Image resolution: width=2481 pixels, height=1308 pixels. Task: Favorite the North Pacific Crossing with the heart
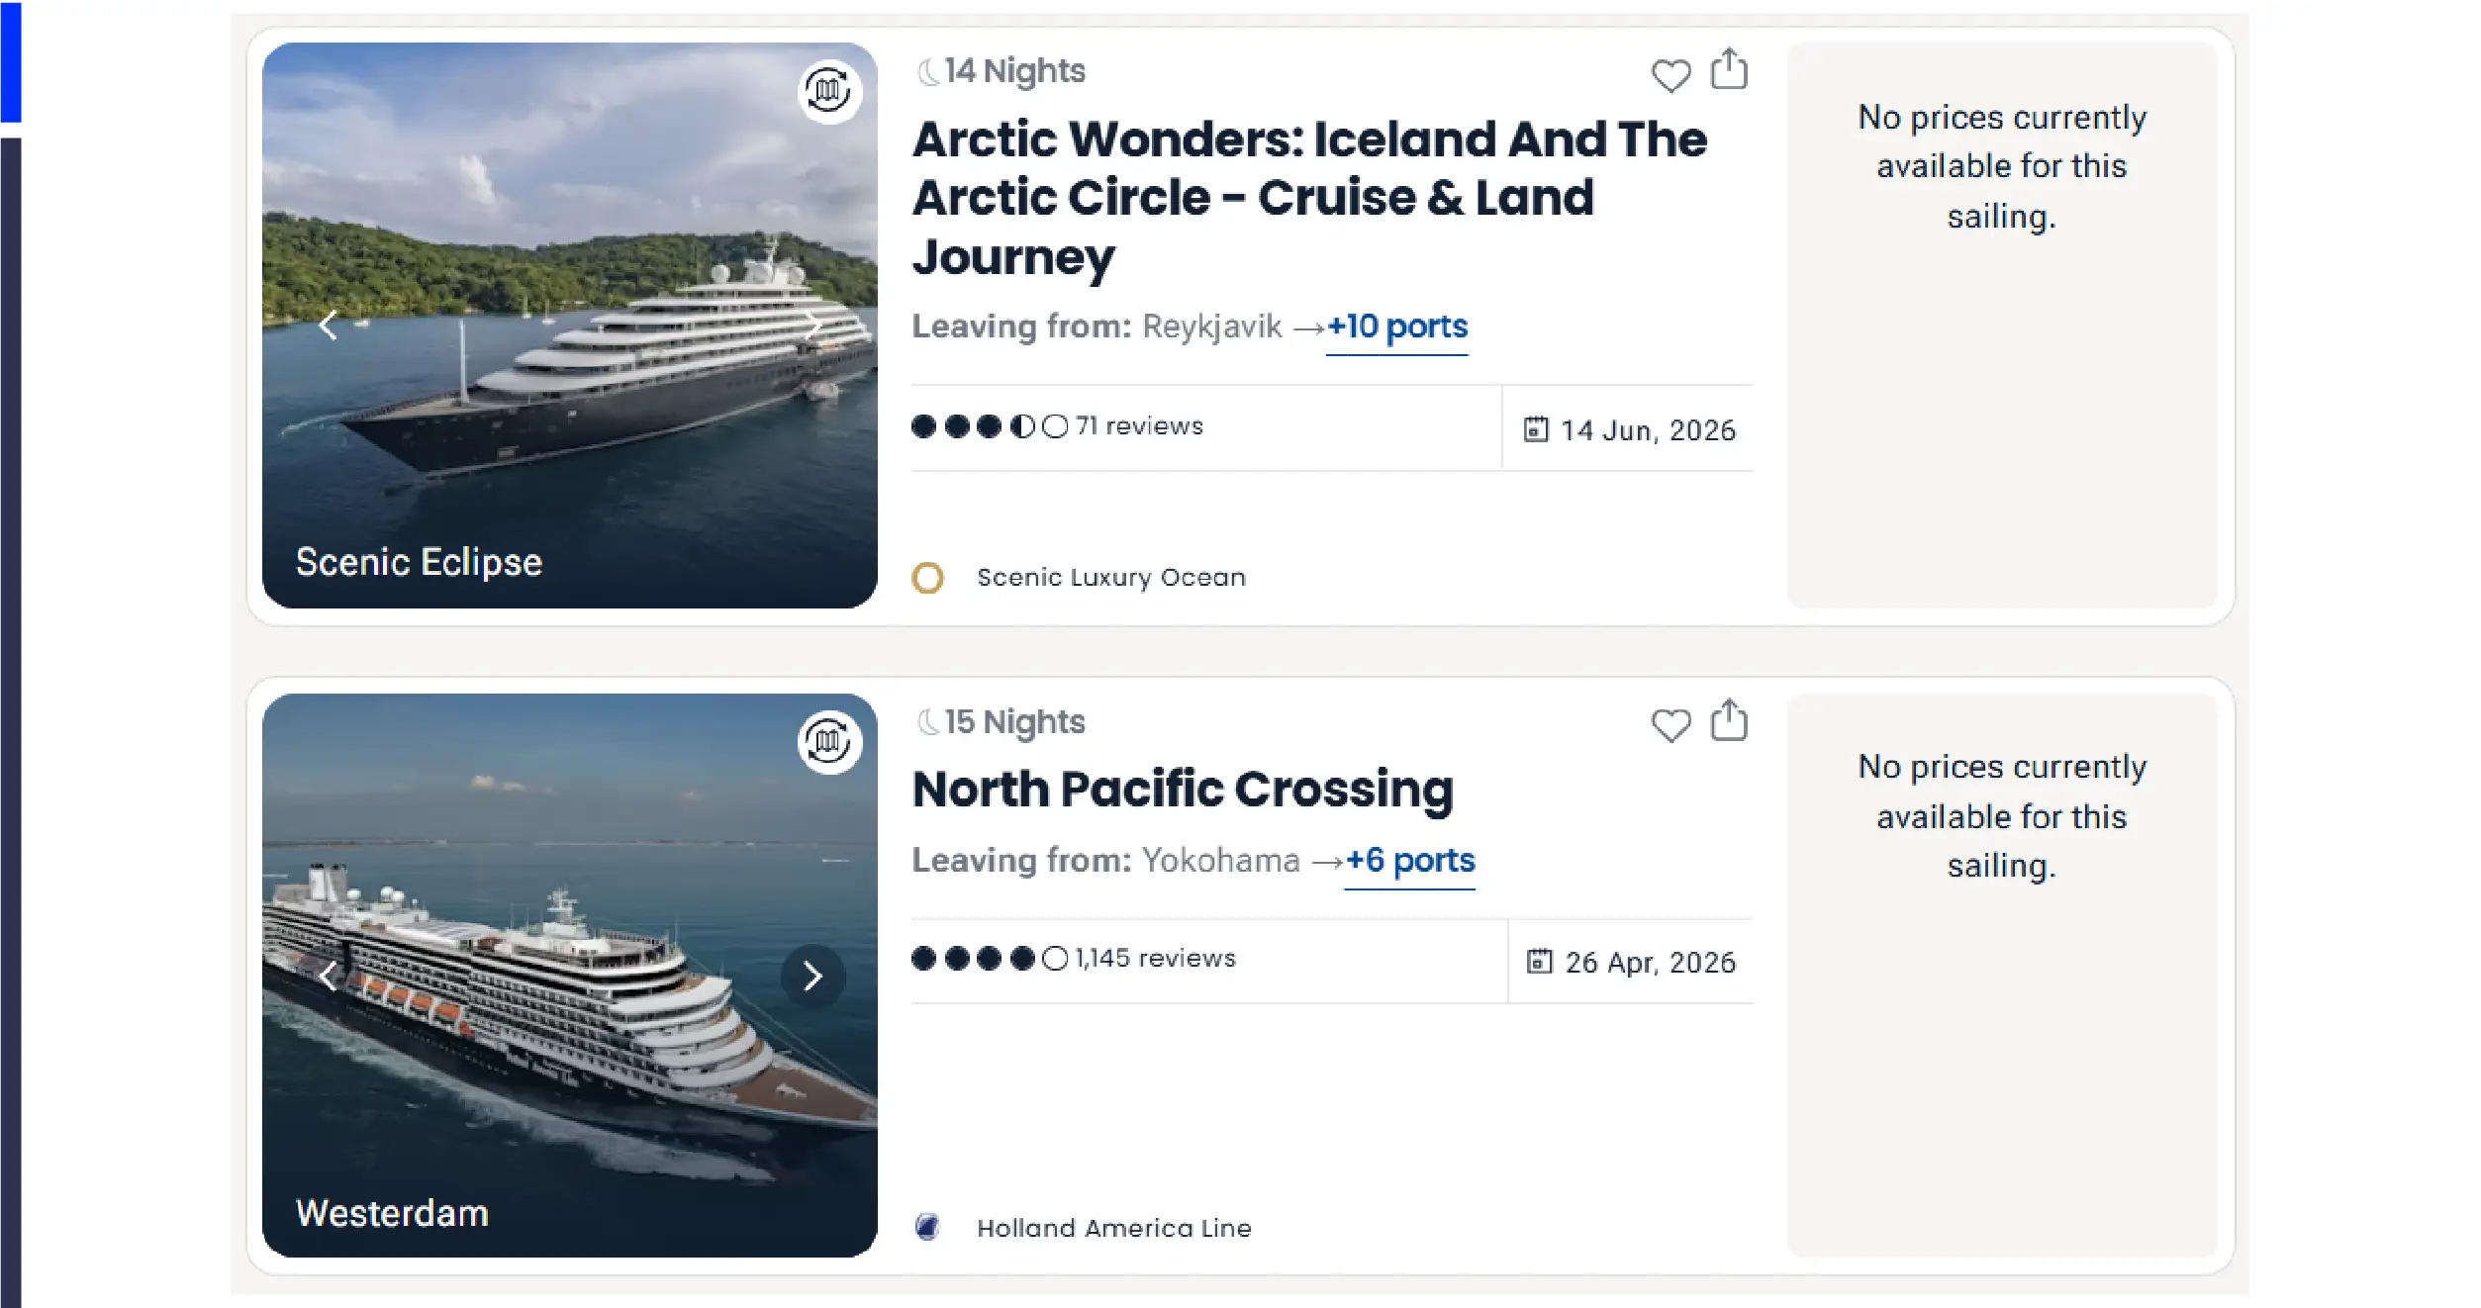pos(1671,727)
